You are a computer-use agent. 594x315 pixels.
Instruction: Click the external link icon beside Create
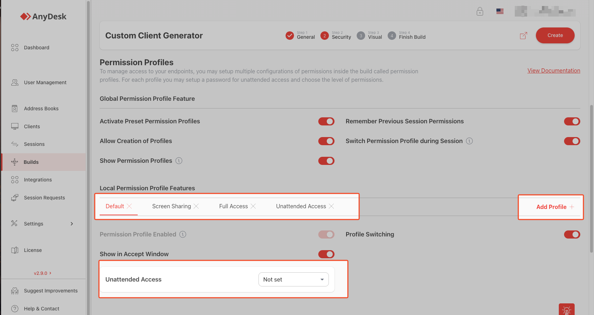pyautogui.click(x=524, y=36)
